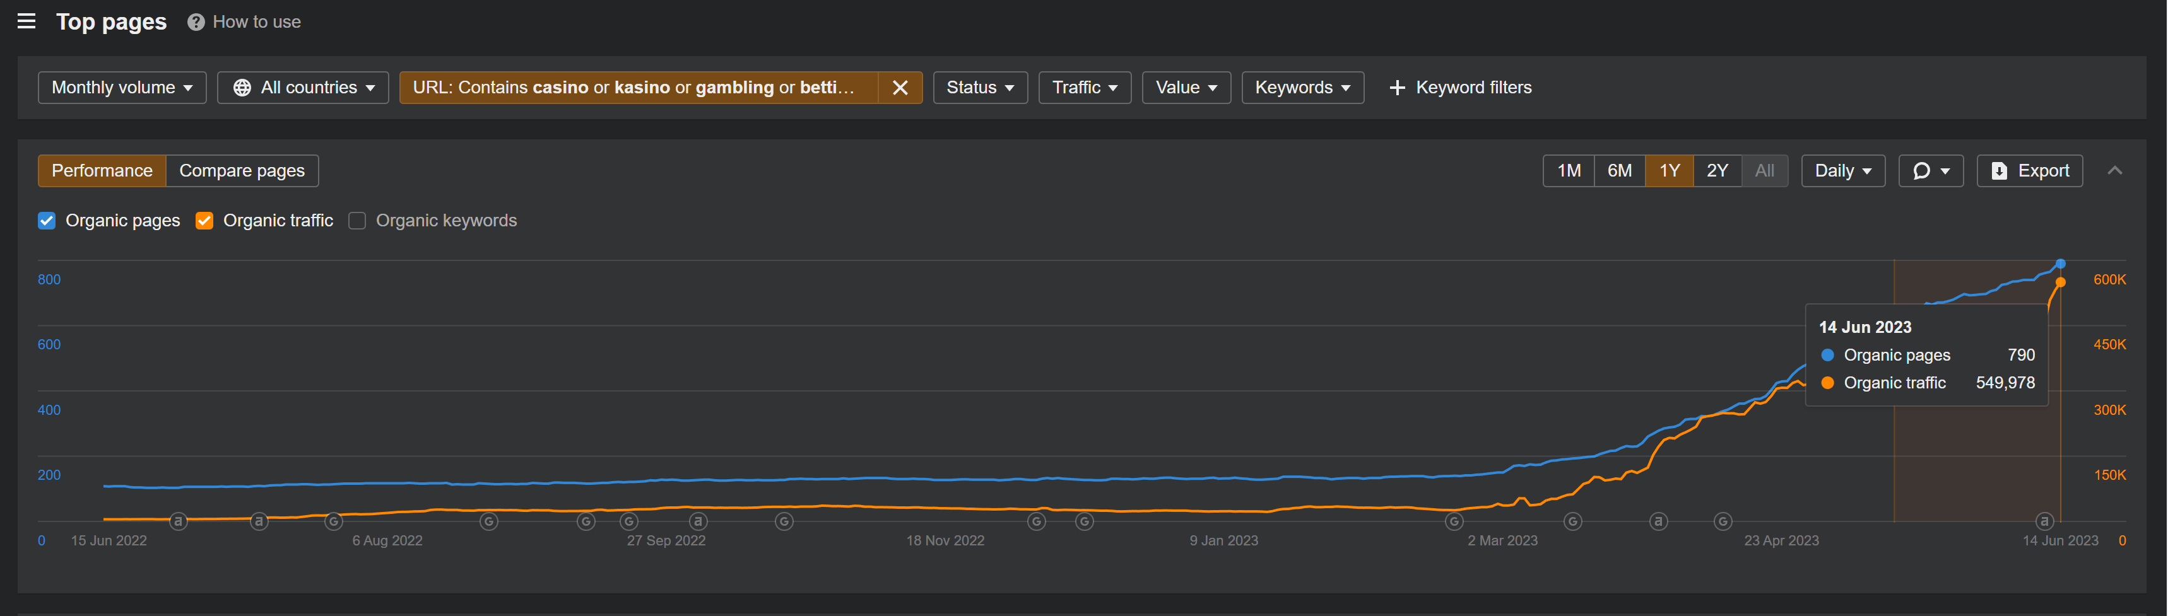Image resolution: width=2168 pixels, height=616 pixels.
Task: Click the blue Organic pages data point
Action: [x=2060, y=264]
